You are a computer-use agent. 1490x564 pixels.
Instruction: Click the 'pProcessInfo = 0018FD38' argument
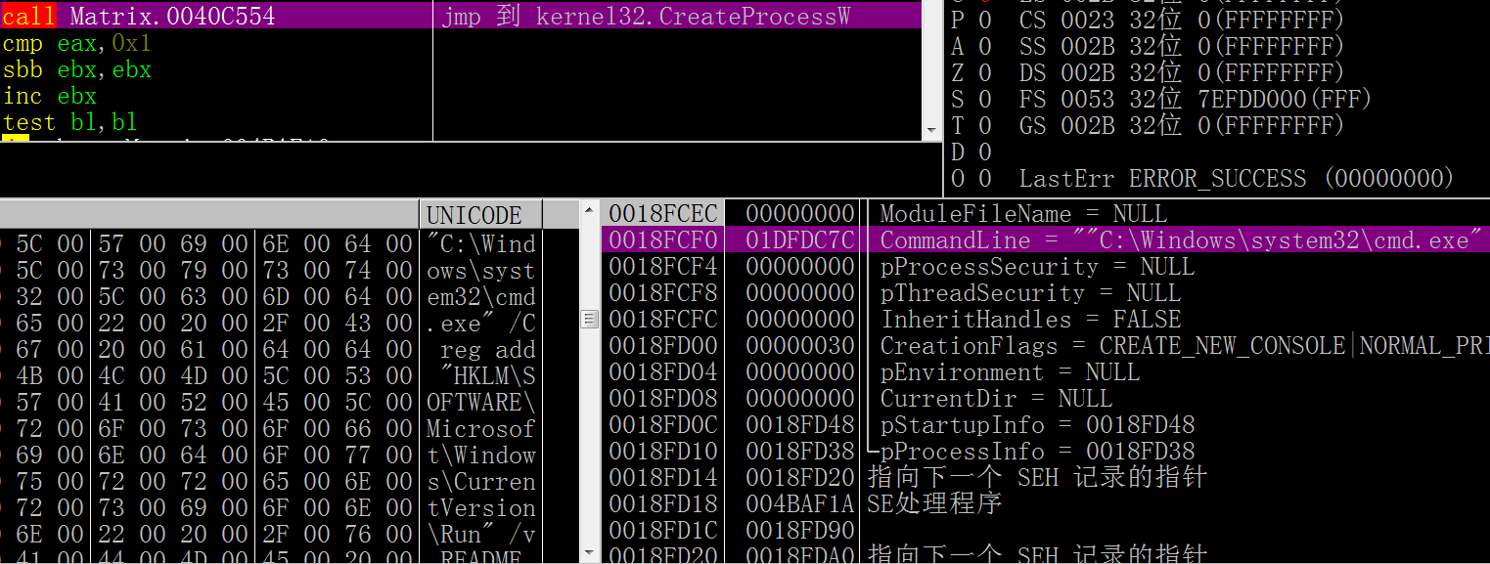[1037, 451]
